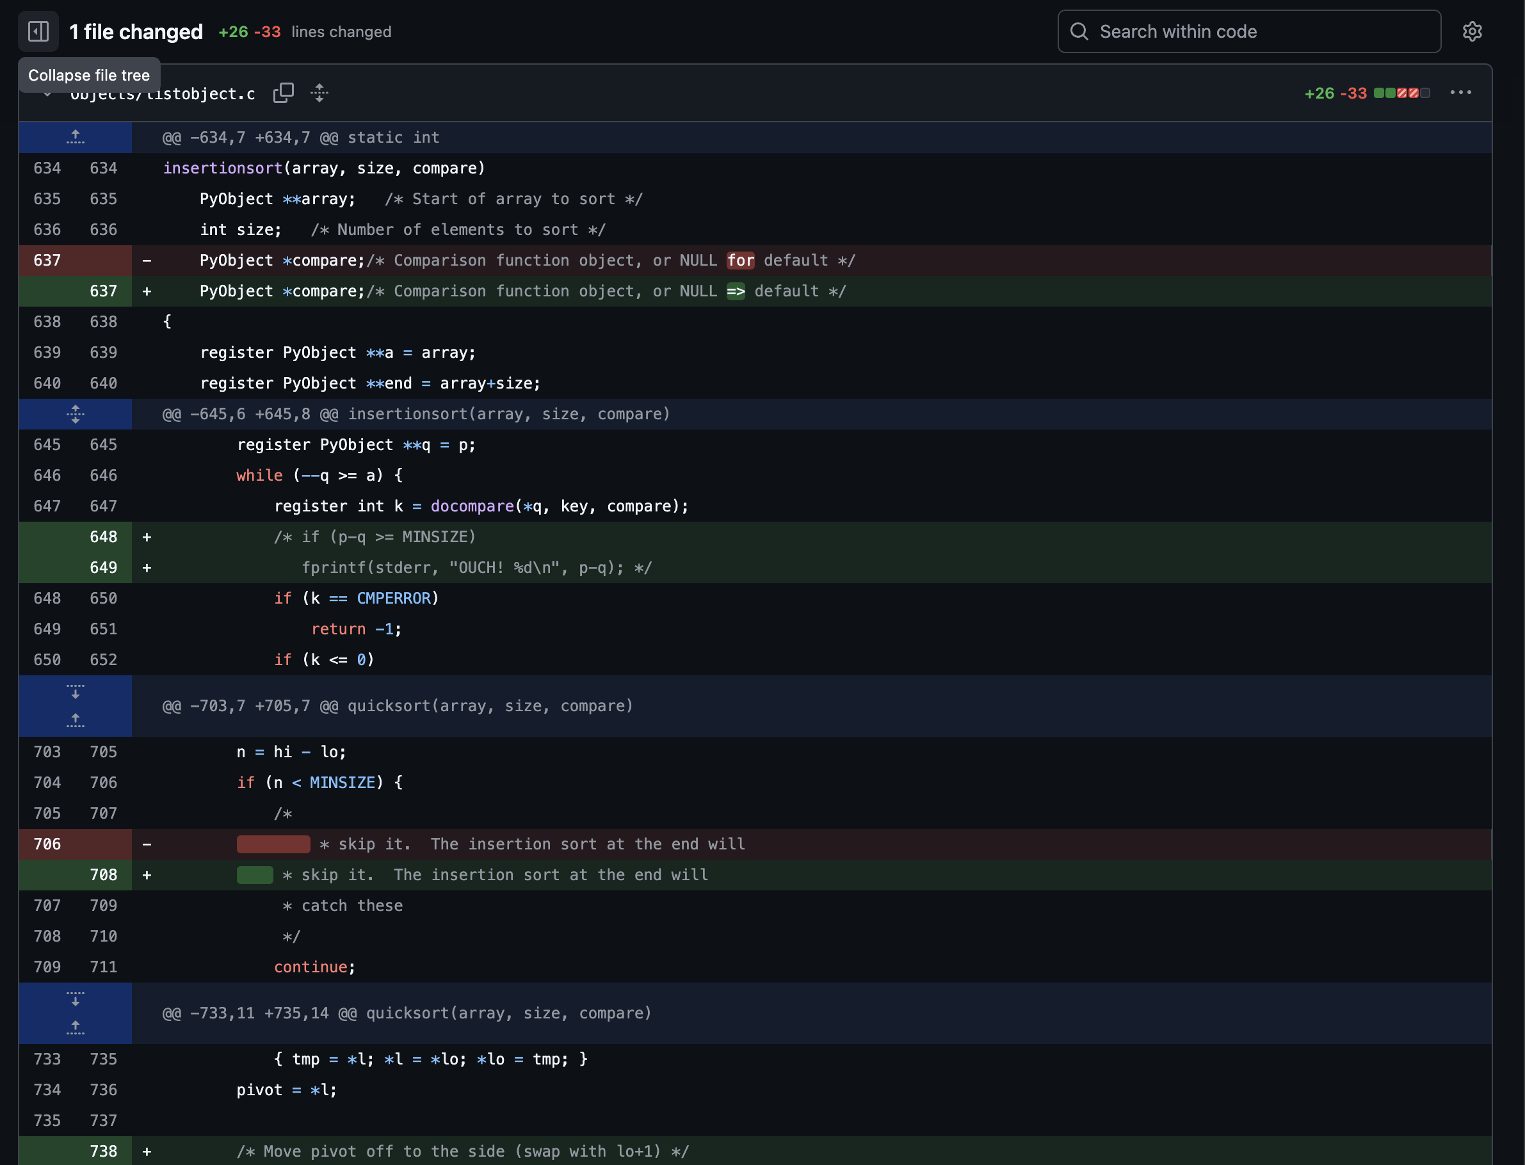Click the +26 -33 file change count
The height and width of the screenshot is (1165, 1525).
pyautogui.click(x=1335, y=93)
